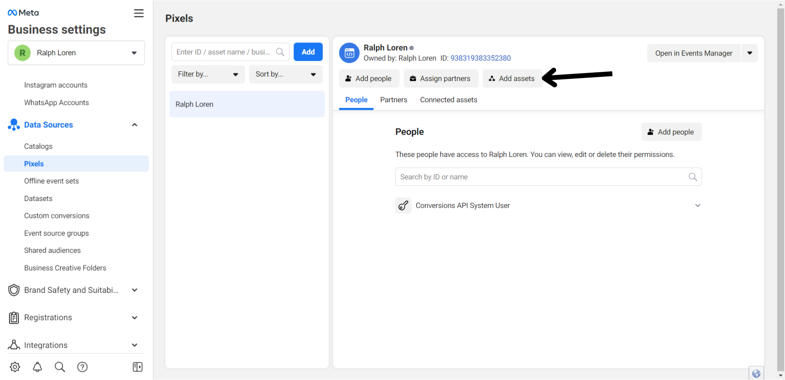This screenshot has width=785, height=380.
Task: Open Offline event sets
Action: 52,181
